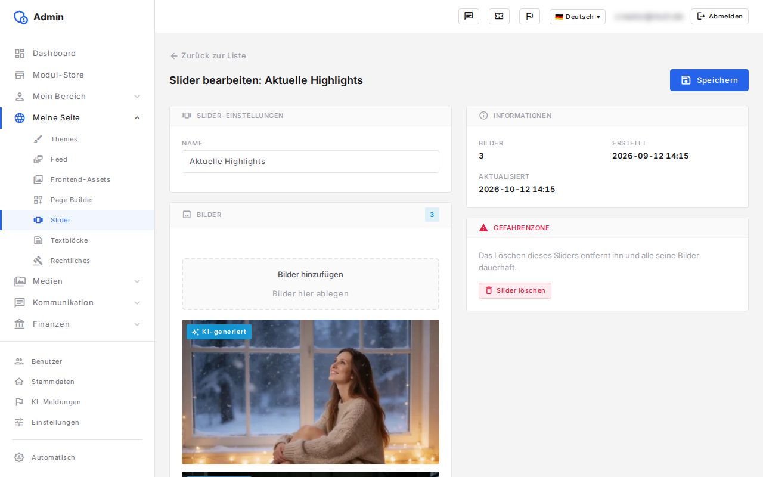Viewport: 763px width, 477px height.
Task: Open the Deutsch language dropdown
Action: pyautogui.click(x=577, y=17)
